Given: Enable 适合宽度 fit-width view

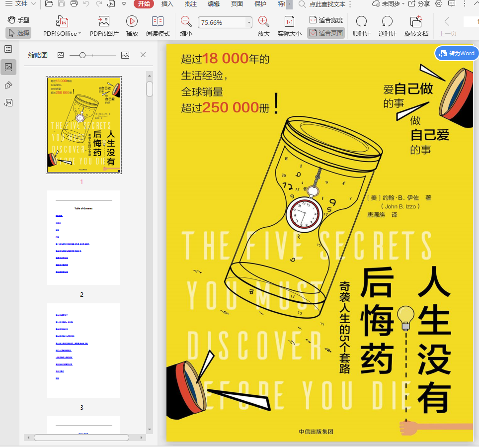Looking at the screenshot, I should (x=326, y=20).
